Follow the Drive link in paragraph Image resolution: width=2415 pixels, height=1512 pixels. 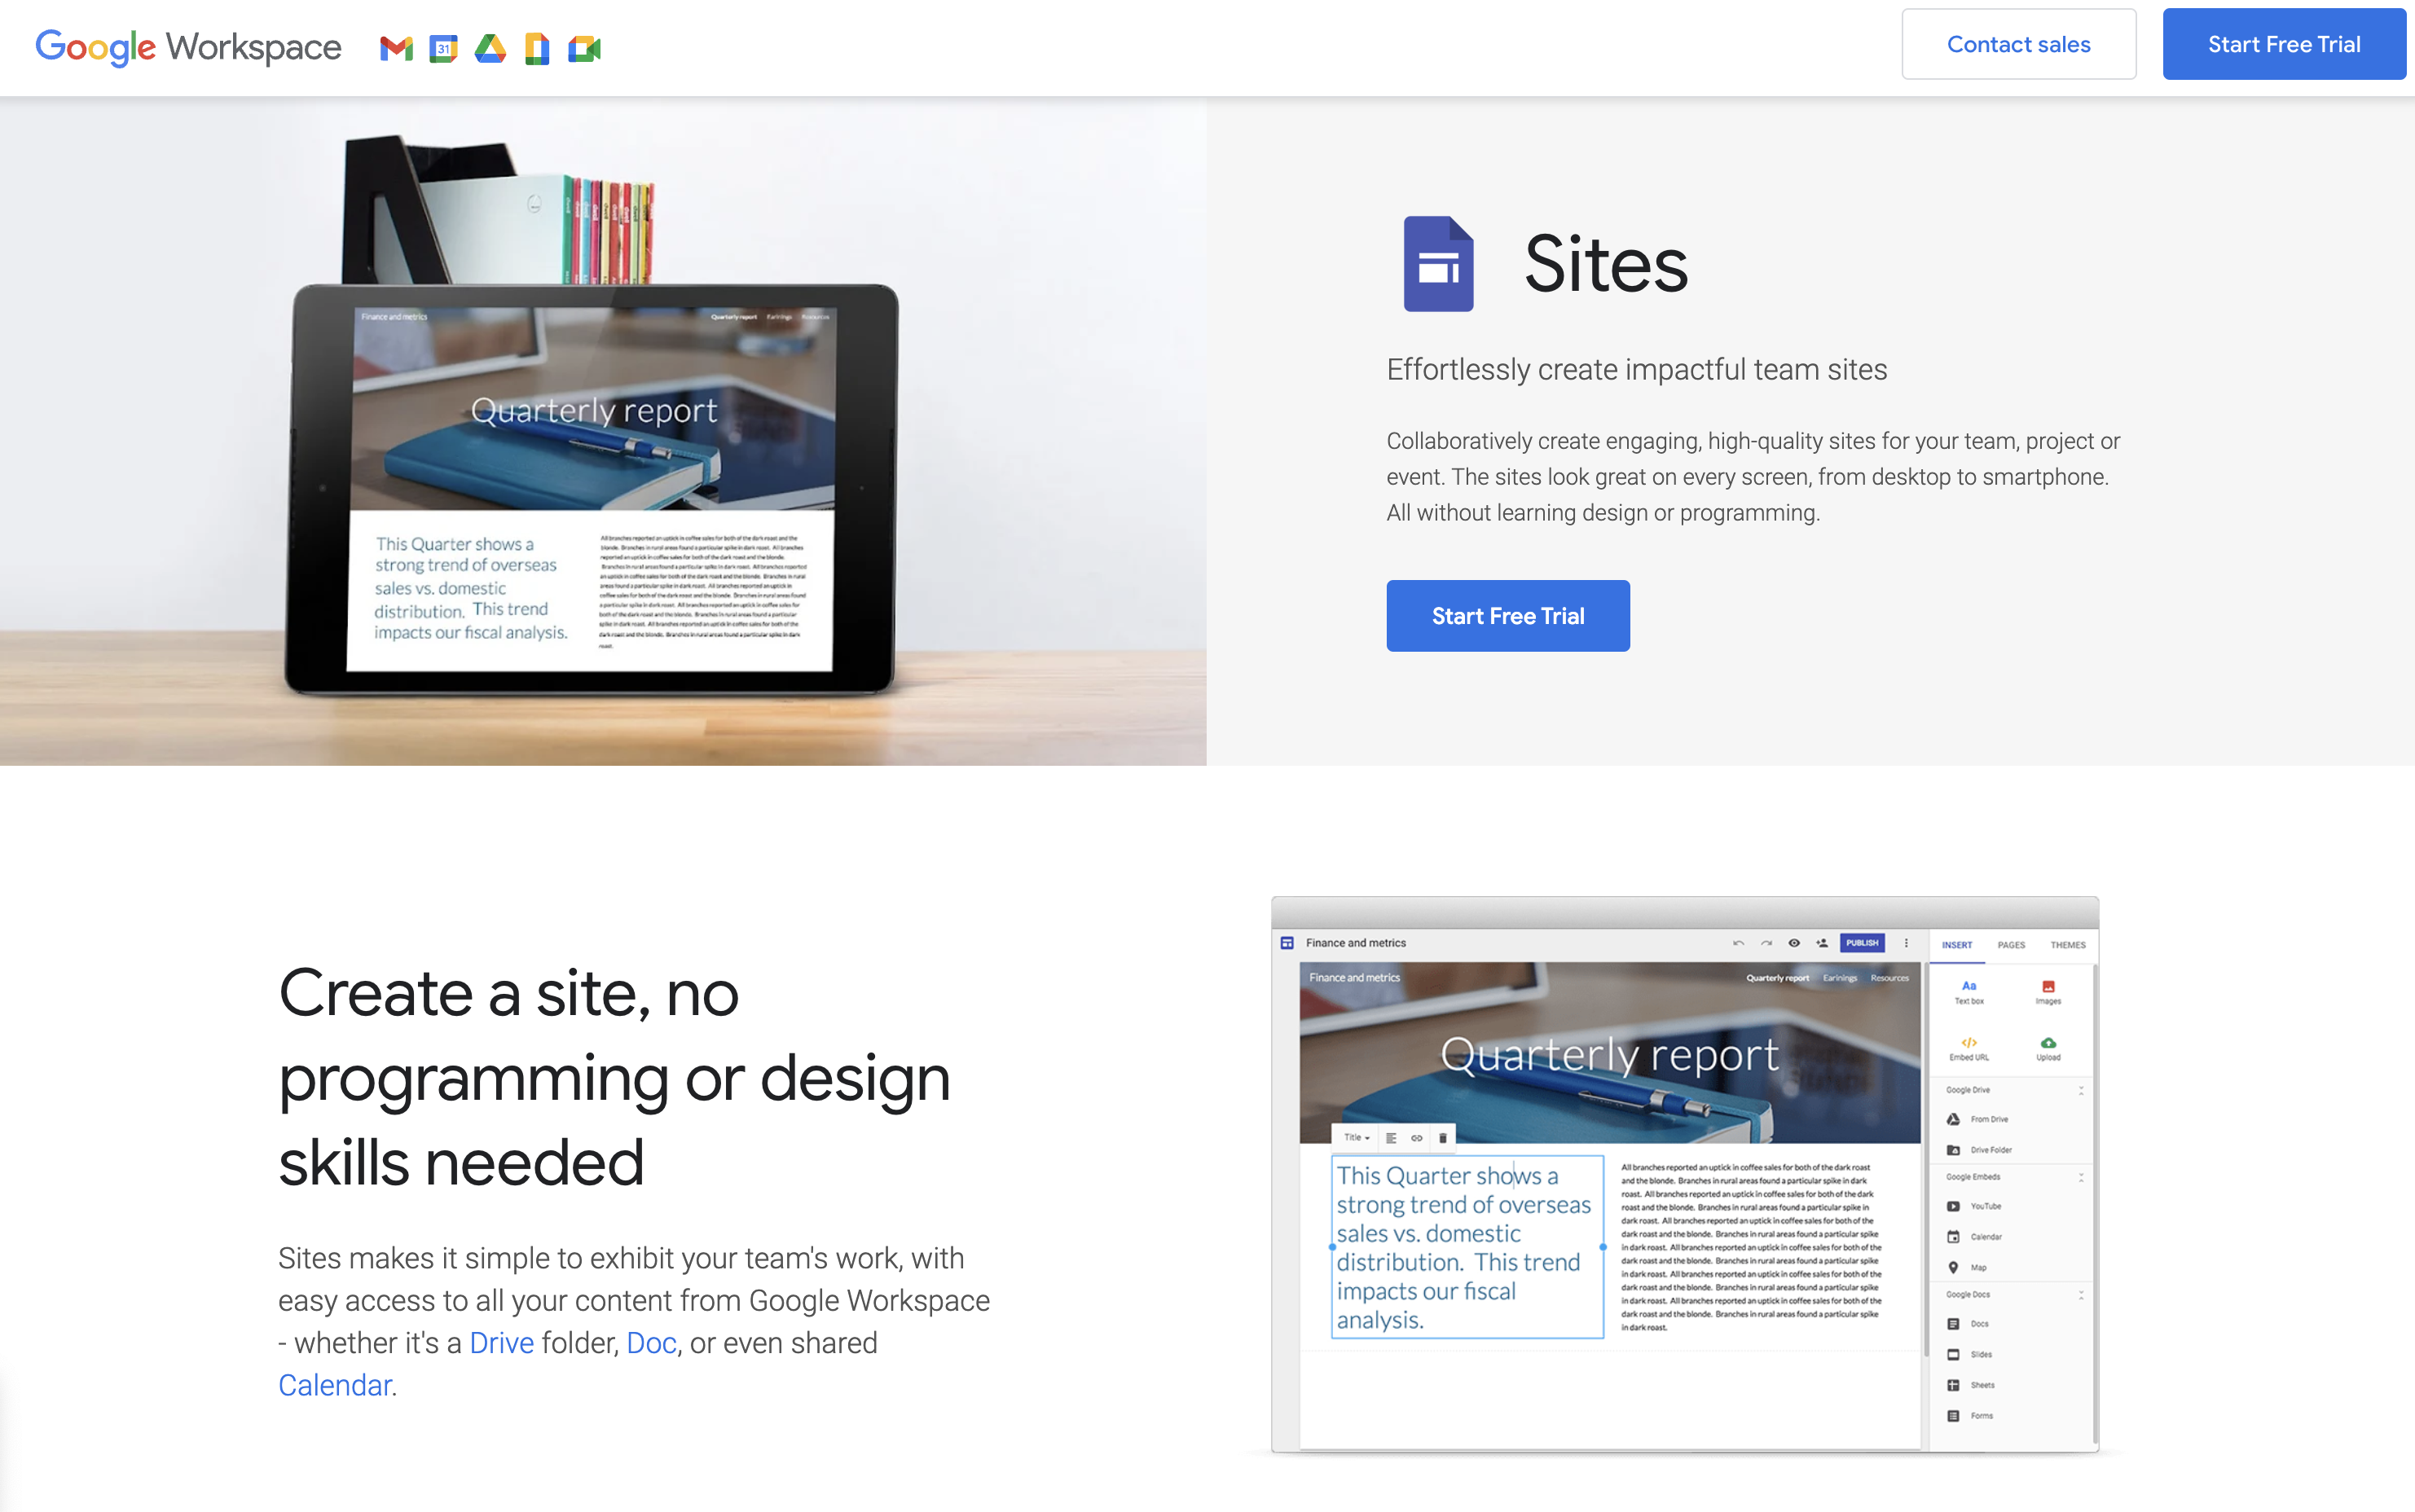501,1343
